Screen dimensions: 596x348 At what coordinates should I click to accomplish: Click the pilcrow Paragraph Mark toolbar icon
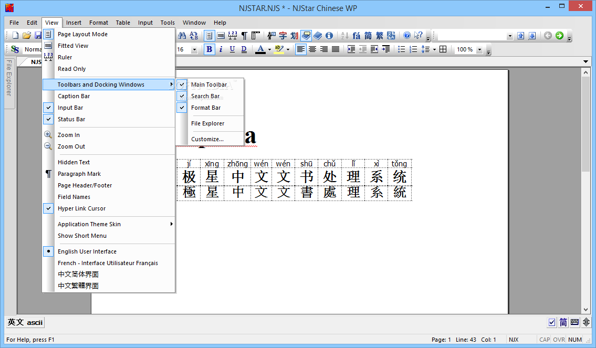click(244, 36)
